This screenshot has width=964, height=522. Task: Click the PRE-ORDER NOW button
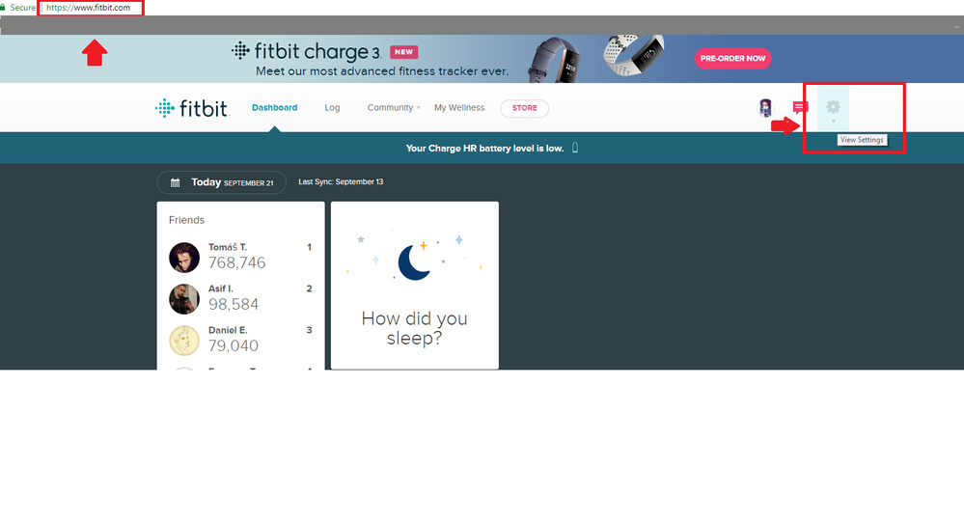point(732,59)
